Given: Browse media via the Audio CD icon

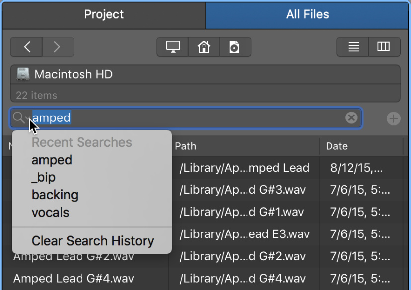Looking at the screenshot, I should (x=235, y=46).
